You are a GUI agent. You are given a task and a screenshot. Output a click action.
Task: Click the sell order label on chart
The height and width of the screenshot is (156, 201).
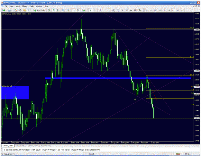[x=7, y=86]
